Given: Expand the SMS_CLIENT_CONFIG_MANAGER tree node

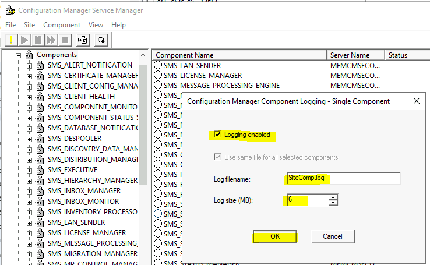Looking at the screenshot, I should tap(29, 87).
